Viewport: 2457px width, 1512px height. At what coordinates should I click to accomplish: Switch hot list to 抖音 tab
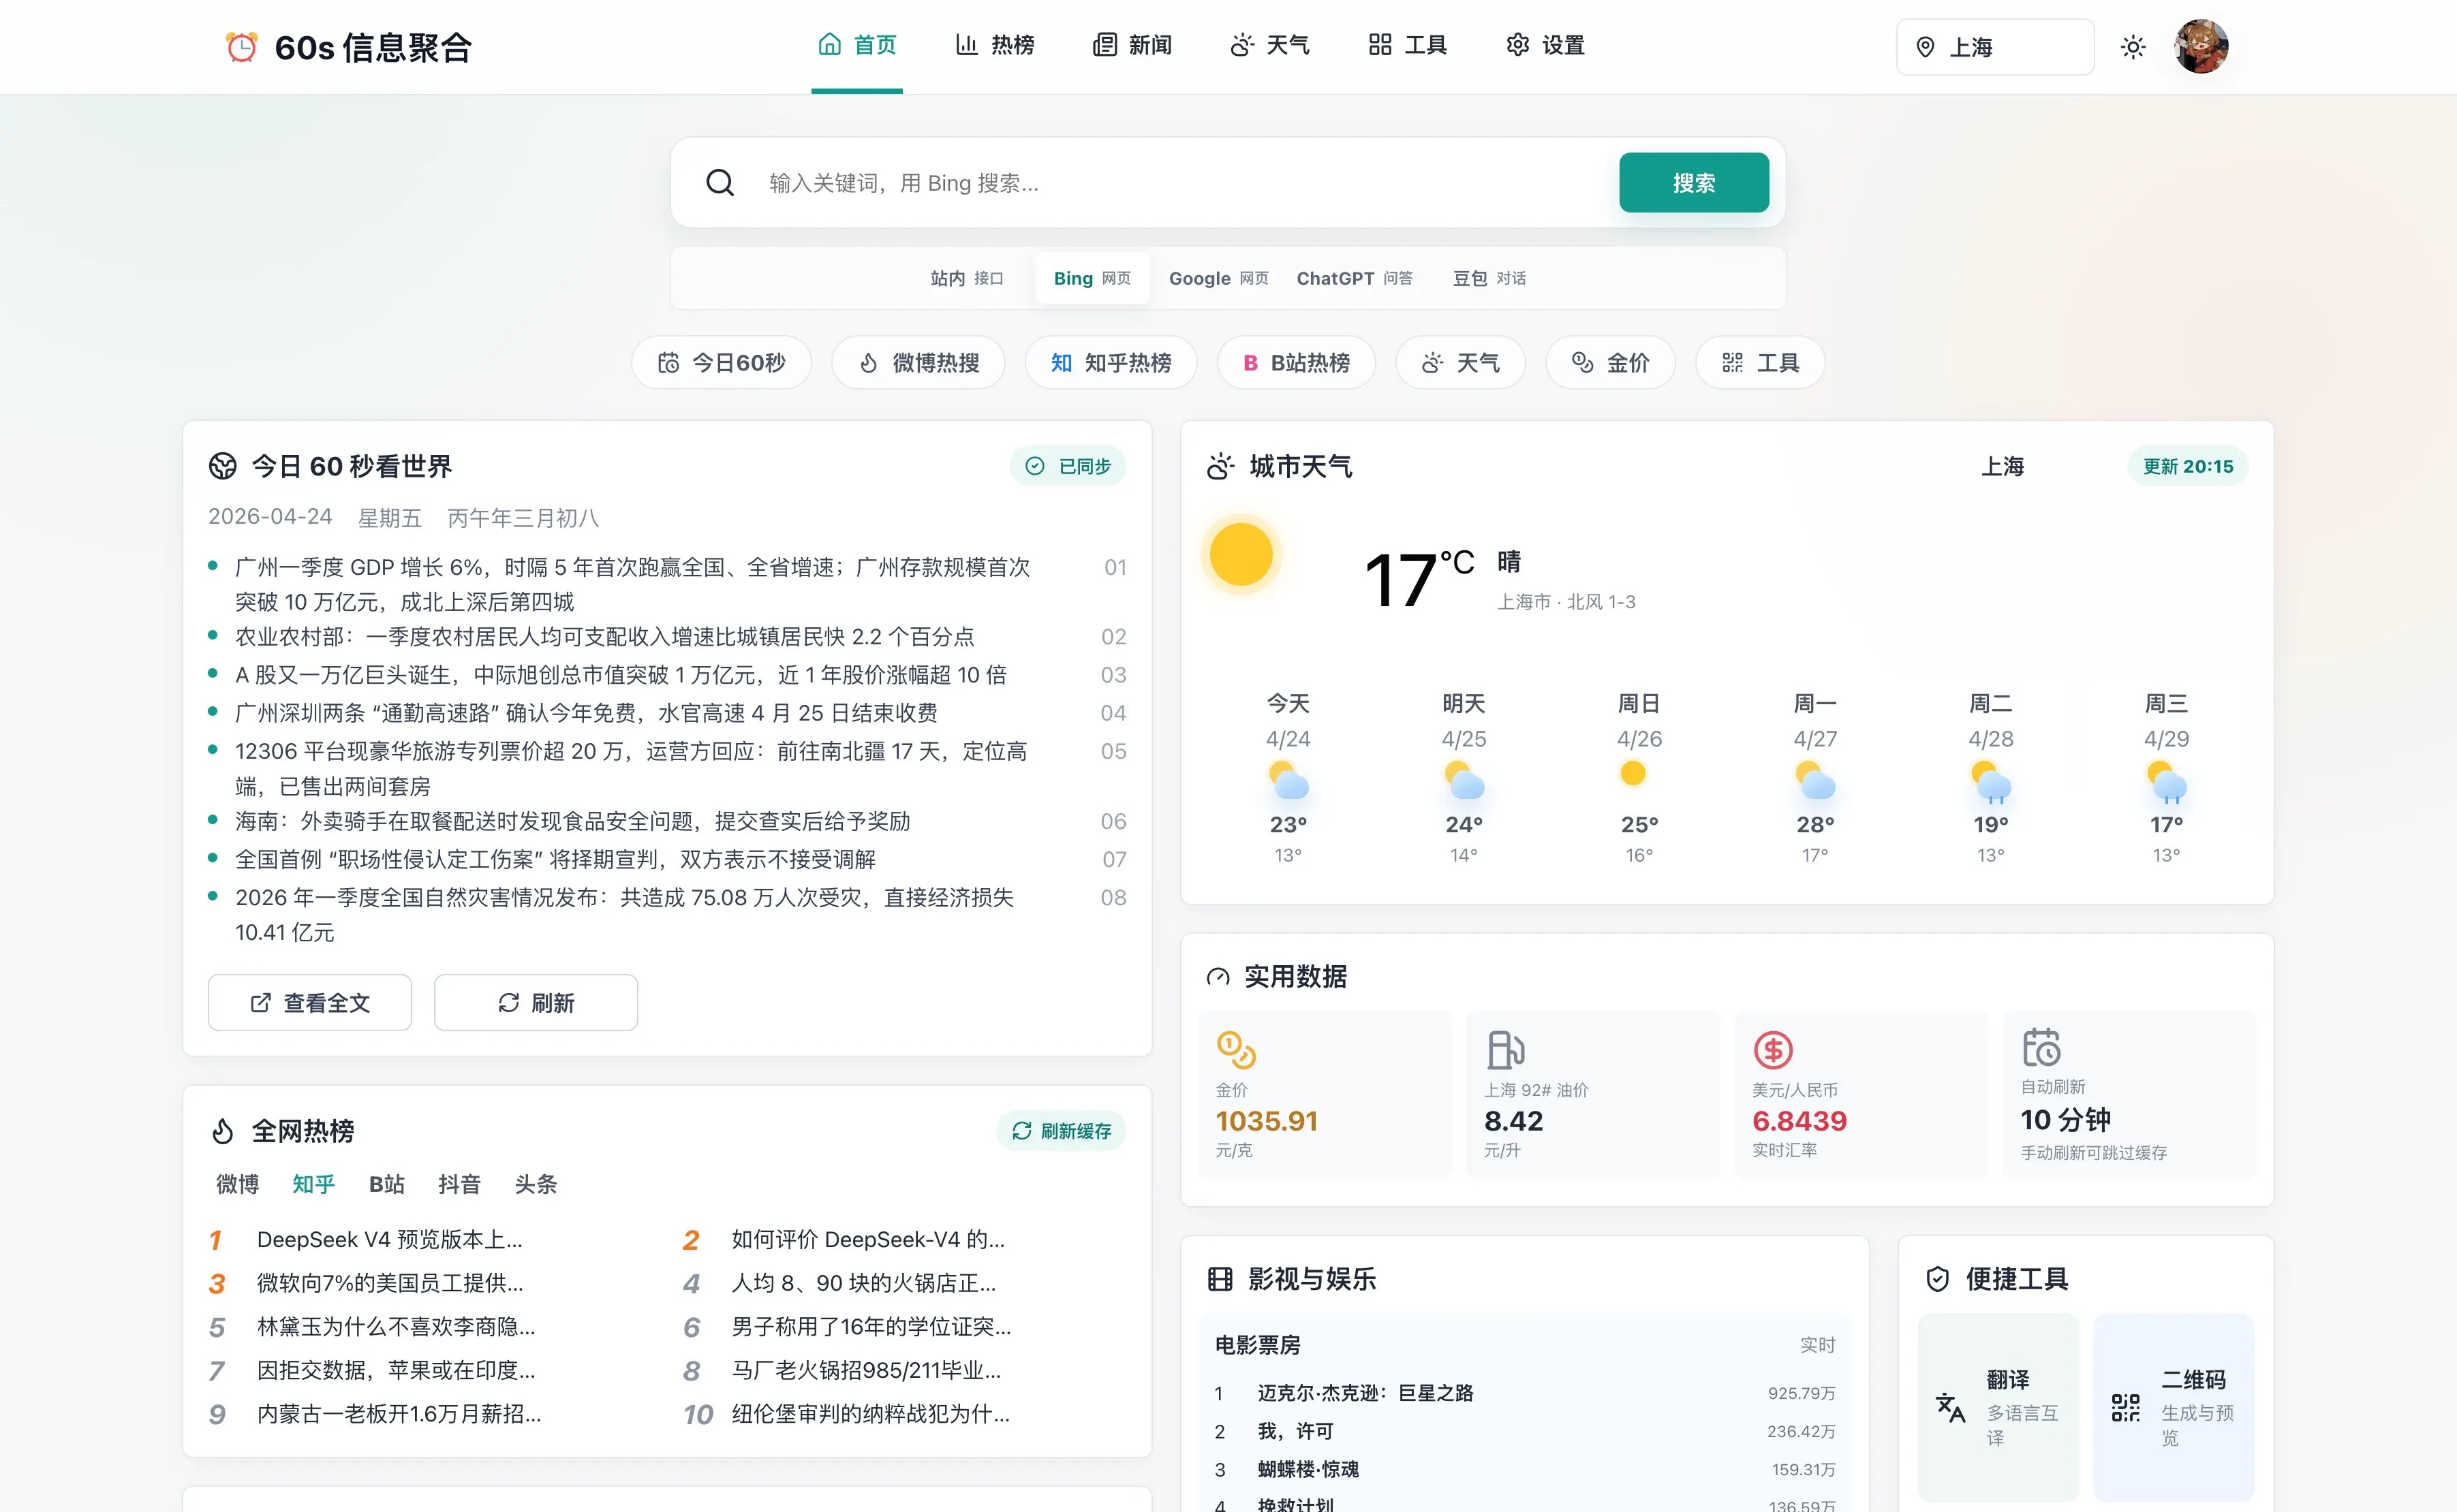pyautogui.click(x=459, y=1184)
